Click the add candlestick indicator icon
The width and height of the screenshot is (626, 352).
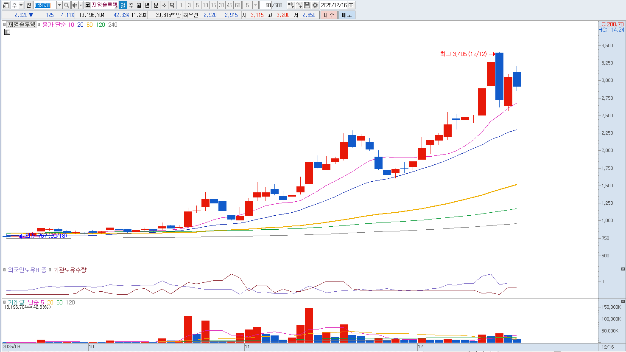pyautogui.click(x=291, y=5)
